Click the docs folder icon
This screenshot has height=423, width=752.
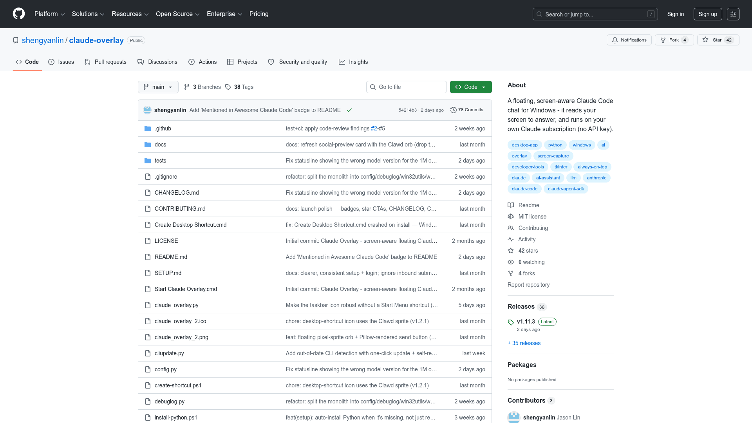[x=148, y=145]
